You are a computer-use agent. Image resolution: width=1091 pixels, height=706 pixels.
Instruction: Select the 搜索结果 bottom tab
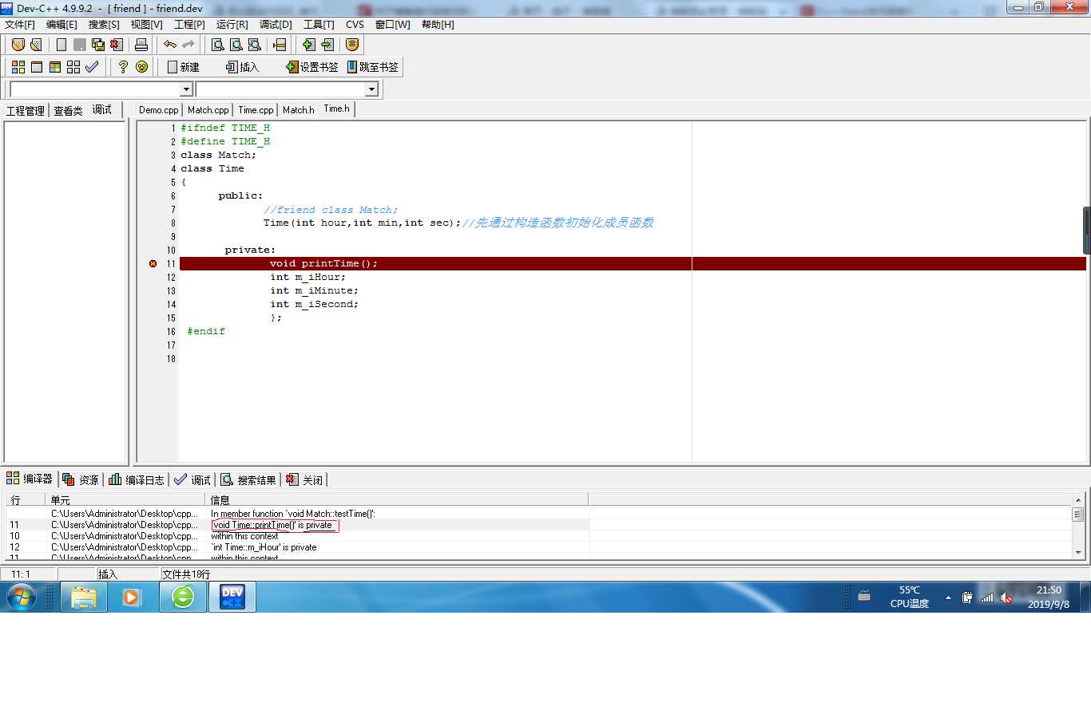coord(248,479)
